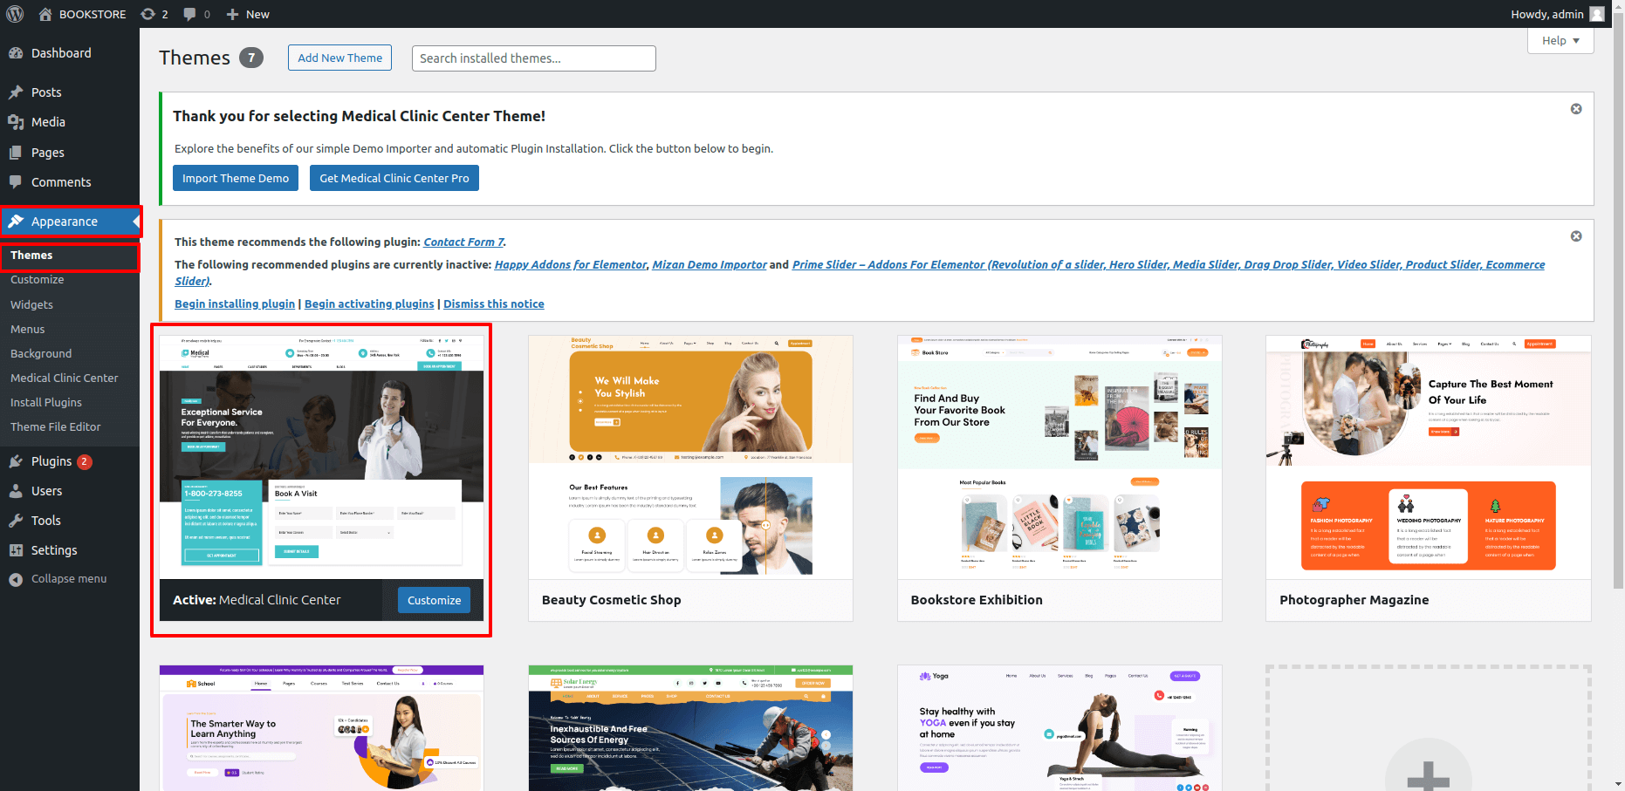Screen dimensions: 1625x791
Task: Select the Bookstore Exhibition theme thumbnail
Action: [1059, 457]
